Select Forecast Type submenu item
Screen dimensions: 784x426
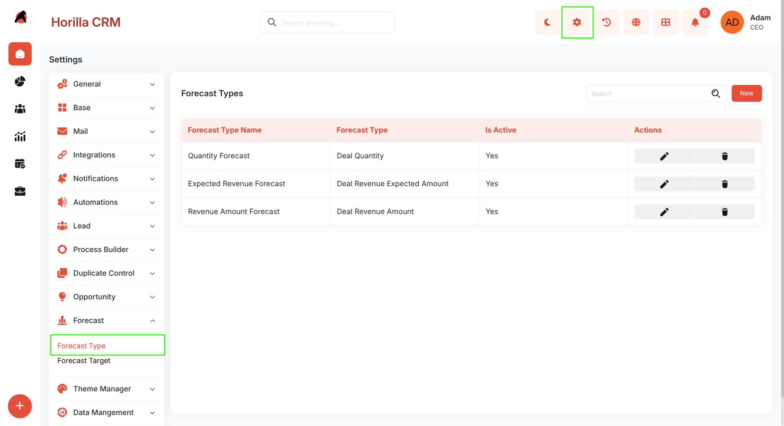[81, 346]
